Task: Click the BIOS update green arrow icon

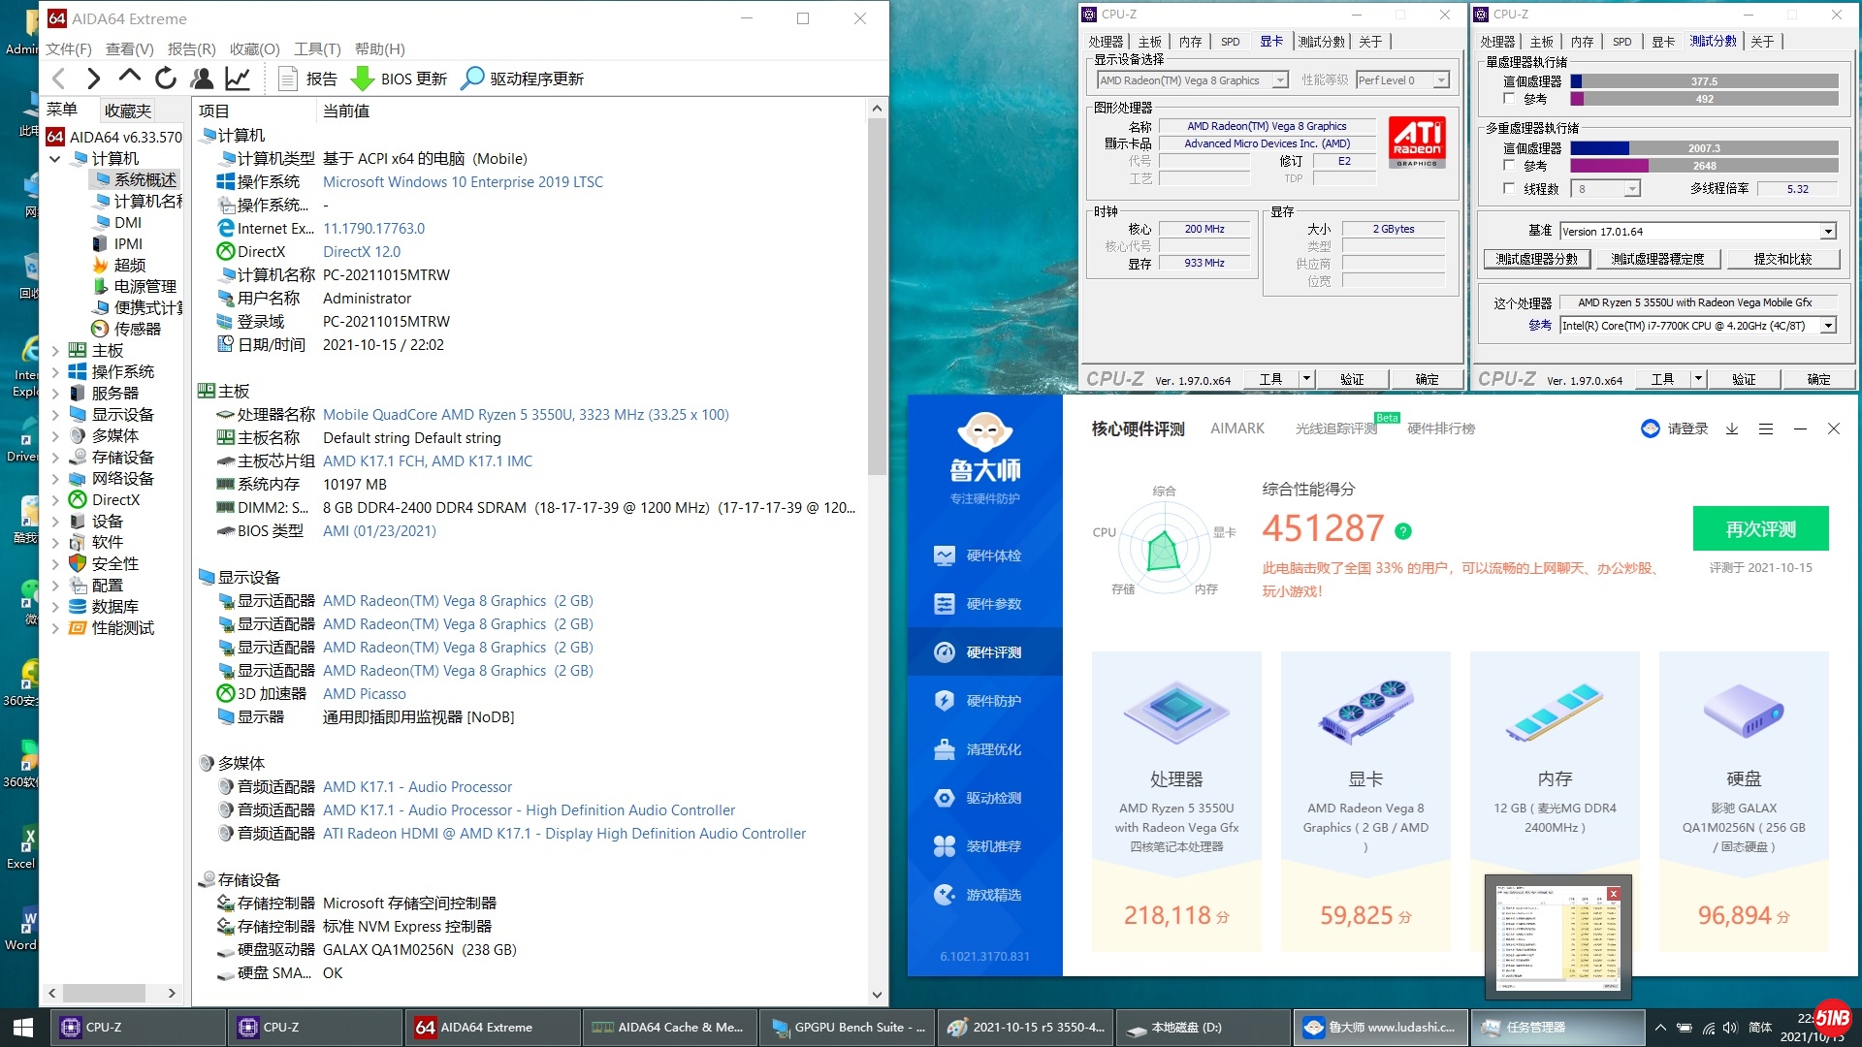Action: click(362, 79)
